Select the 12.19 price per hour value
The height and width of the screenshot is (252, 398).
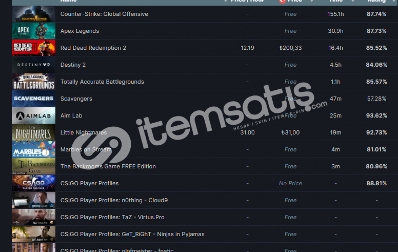[x=248, y=48]
